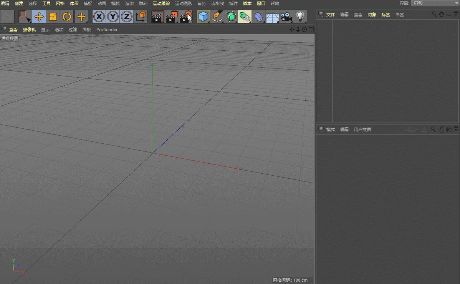Open the 插件 menu
This screenshot has width=460, height=284.
pos(233,3)
